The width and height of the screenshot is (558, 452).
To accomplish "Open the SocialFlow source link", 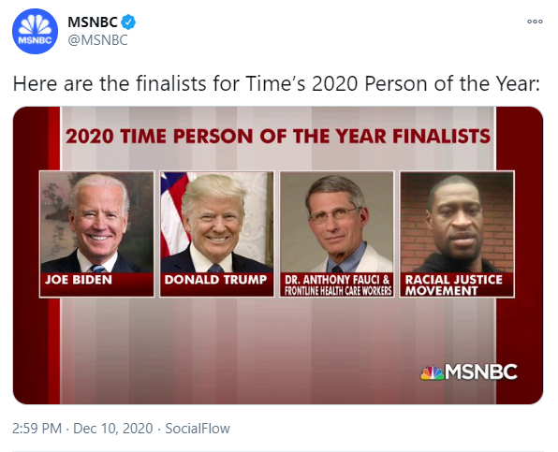I will [x=198, y=429].
